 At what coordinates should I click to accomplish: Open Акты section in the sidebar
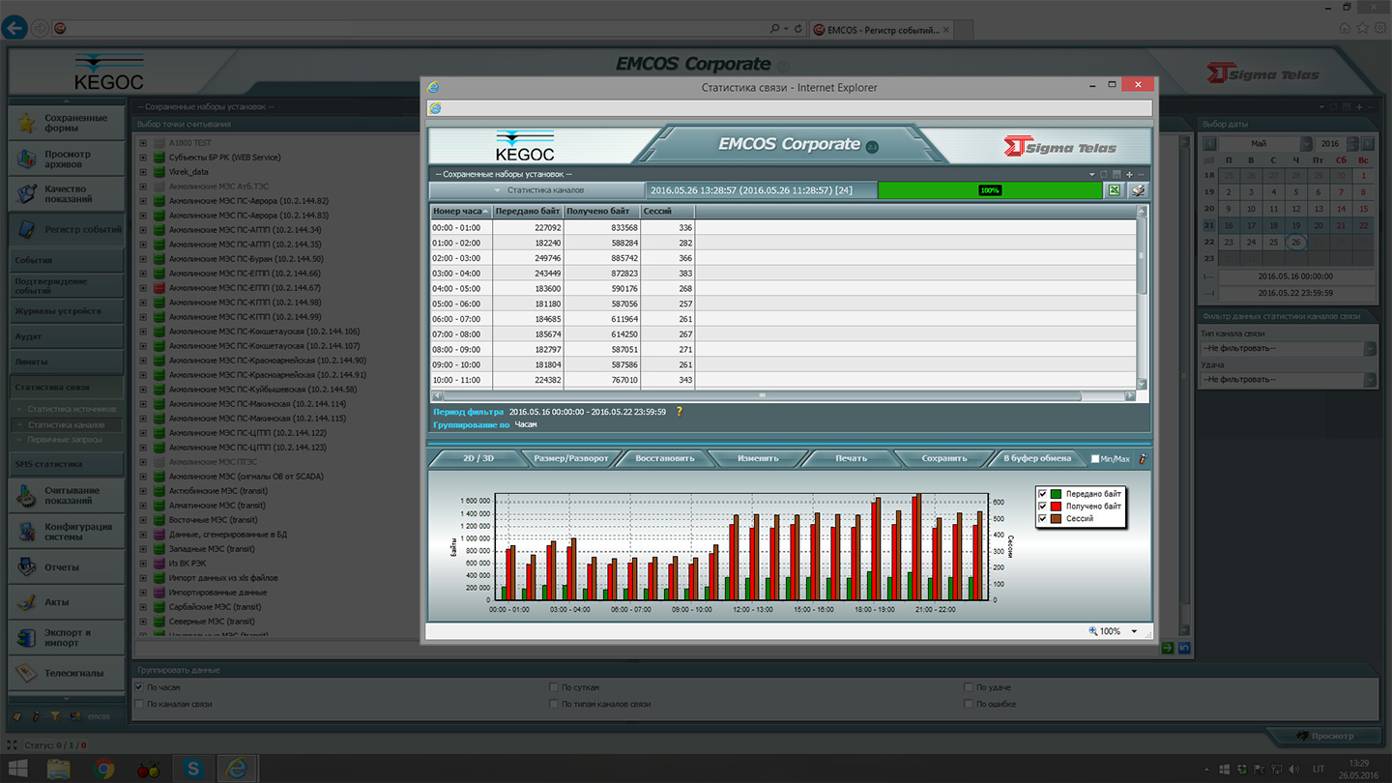67,602
